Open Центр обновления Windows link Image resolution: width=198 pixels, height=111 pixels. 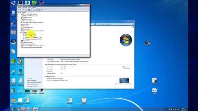[x=34, y=83]
